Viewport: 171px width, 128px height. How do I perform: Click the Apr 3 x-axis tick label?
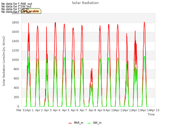(x=48, y=110)
